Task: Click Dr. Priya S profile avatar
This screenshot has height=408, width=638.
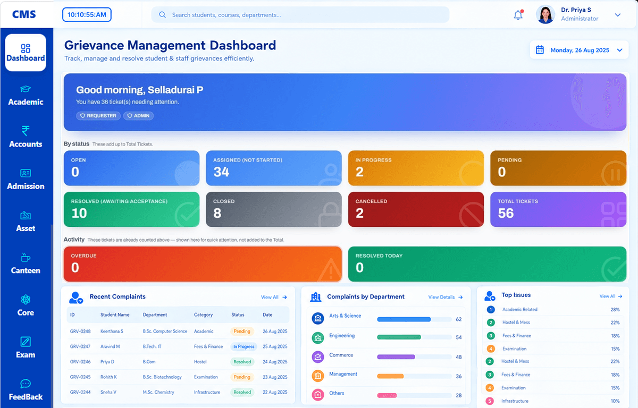Action: (545, 14)
